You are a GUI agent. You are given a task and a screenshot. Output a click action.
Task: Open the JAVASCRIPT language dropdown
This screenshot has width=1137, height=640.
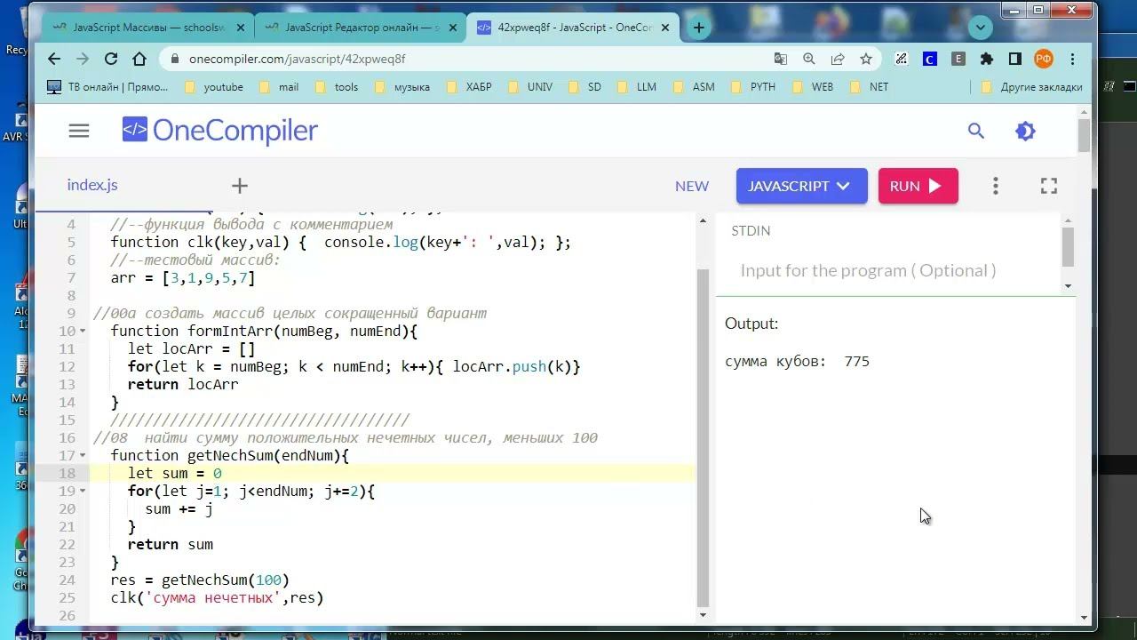pyautogui.click(x=801, y=186)
